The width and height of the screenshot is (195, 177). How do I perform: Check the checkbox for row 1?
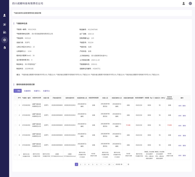pos(15,105)
